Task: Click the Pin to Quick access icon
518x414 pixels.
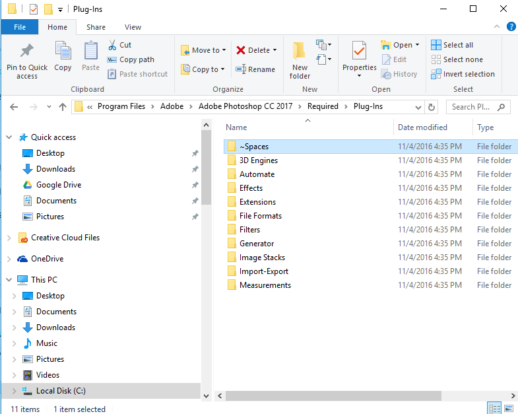Action: [27, 52]
